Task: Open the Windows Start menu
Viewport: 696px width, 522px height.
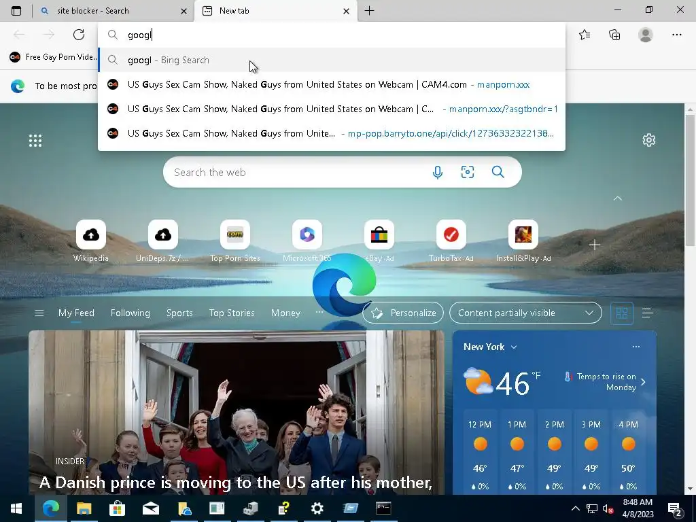Action: [16, 508]
